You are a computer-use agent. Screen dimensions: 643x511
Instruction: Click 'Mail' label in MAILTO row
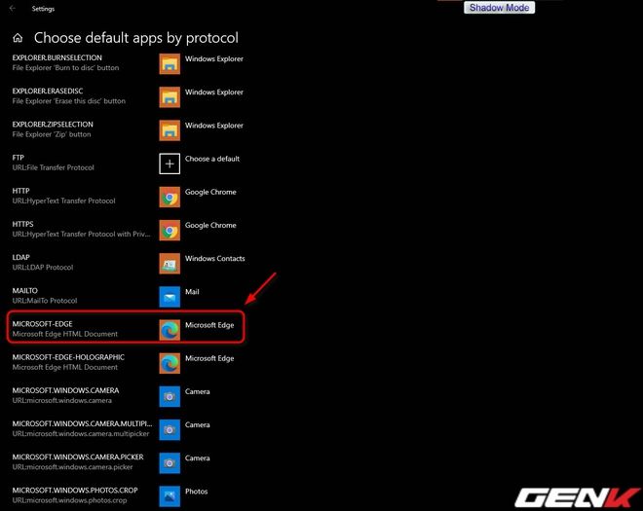point(192,292)
